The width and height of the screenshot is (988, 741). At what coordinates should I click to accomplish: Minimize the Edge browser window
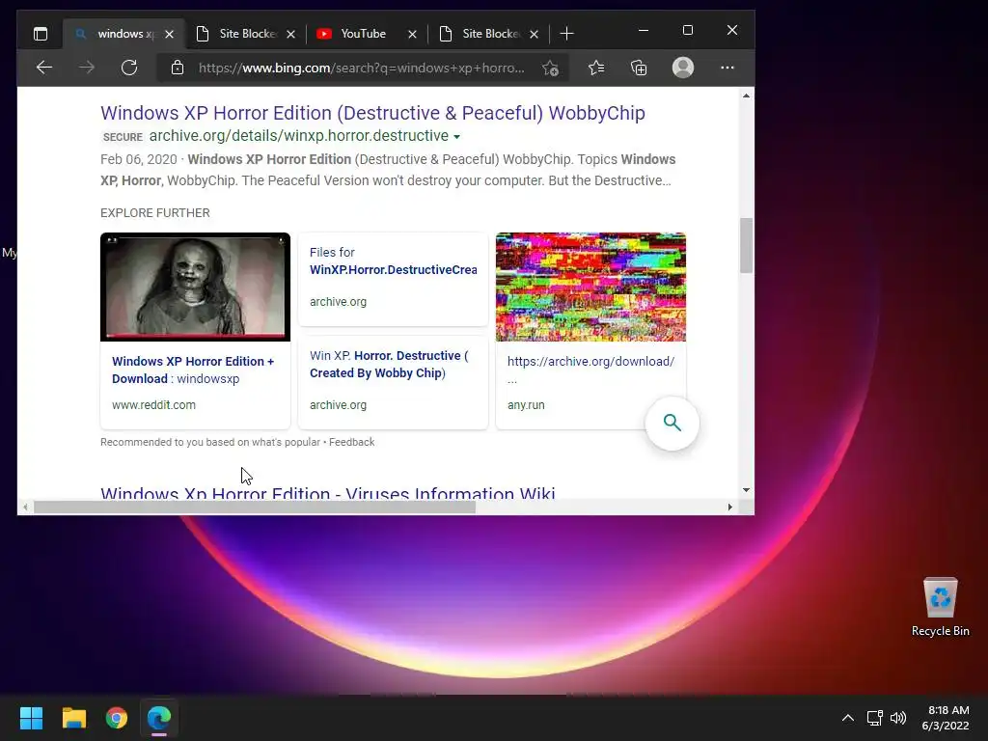click(644, 30)
